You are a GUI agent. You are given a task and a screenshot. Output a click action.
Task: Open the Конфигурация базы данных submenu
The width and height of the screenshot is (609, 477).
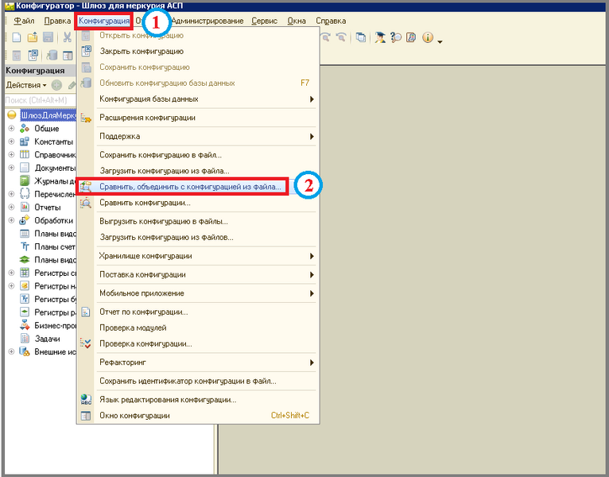[x=198, y=99]
